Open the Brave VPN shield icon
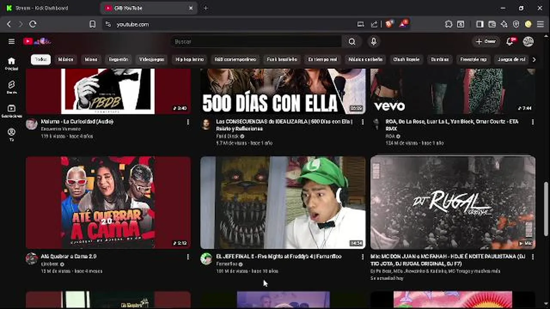 516,24
